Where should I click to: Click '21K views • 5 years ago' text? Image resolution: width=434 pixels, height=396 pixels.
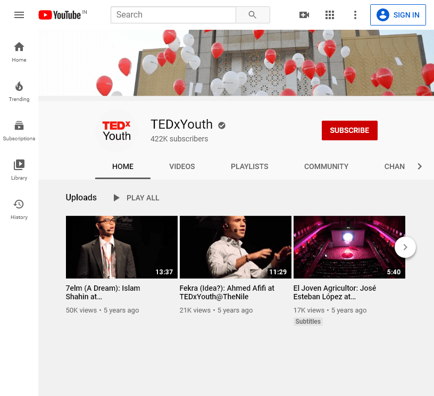click(216, 310)
